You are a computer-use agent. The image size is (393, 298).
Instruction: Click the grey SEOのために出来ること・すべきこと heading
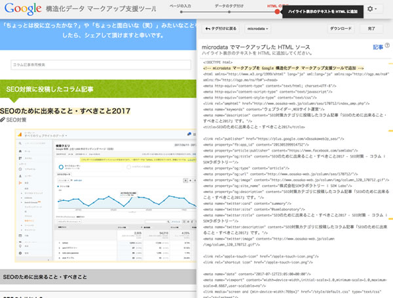coord(98,277)
